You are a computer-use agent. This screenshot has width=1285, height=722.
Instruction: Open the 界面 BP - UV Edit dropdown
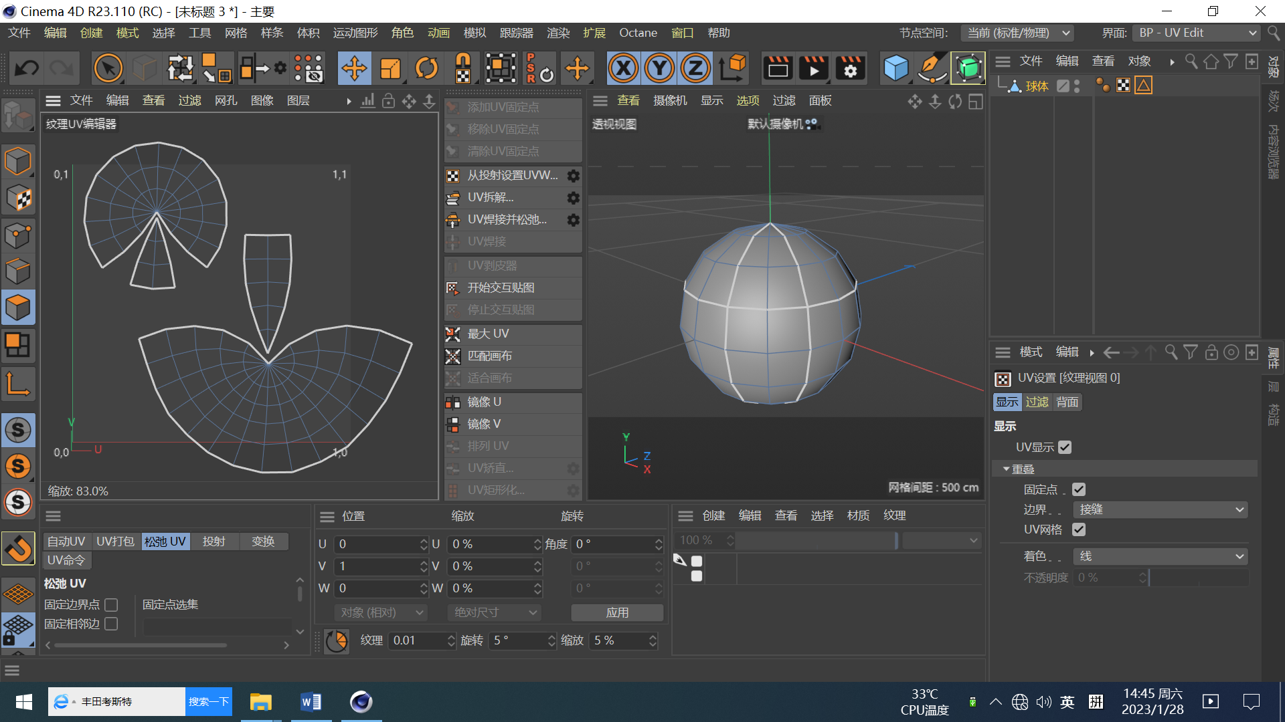(x=1197, y=33)
